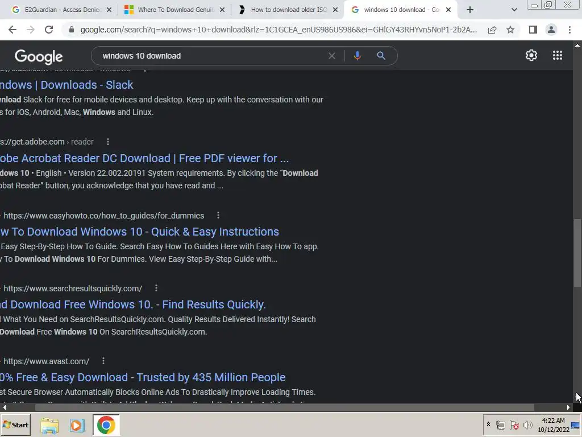This screenshot has height=437, width=582.
Task: Open the Windows Start menu
Action: [15, 424]
